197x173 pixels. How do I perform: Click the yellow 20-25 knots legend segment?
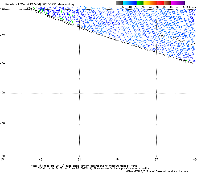click(147, 3)
